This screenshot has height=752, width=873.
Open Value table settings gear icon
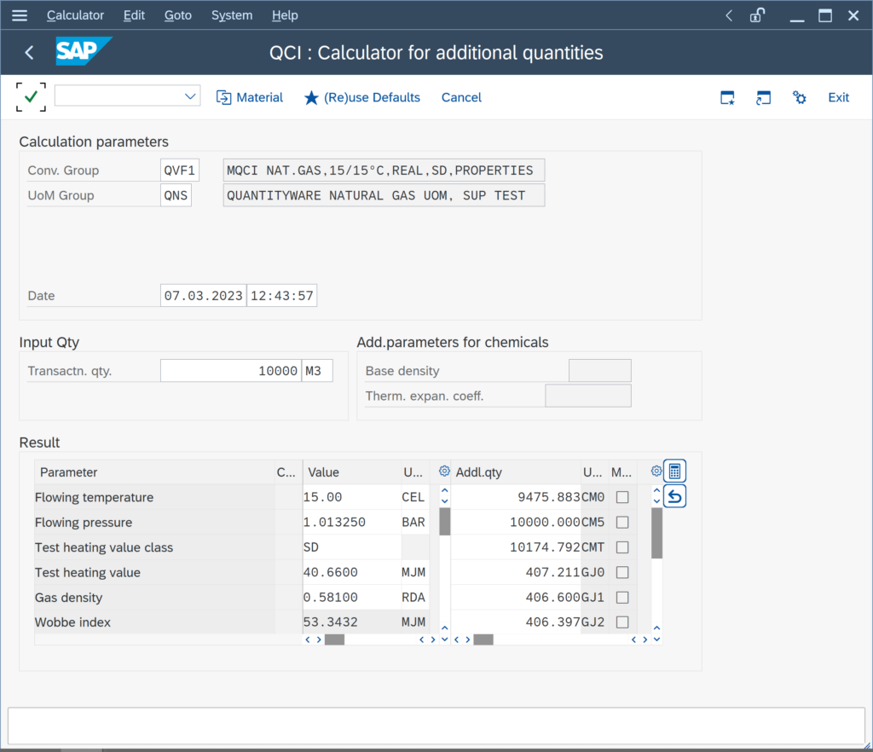(444, 471)
